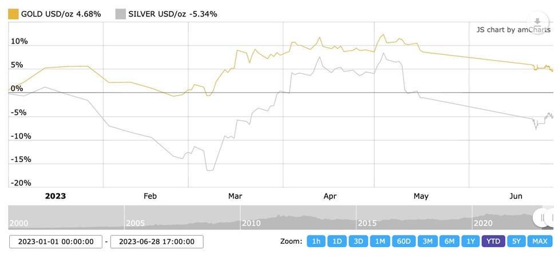Zoom chart to MAX range
The height and width of the screenshot is (258, 558).
click(540, 241)
